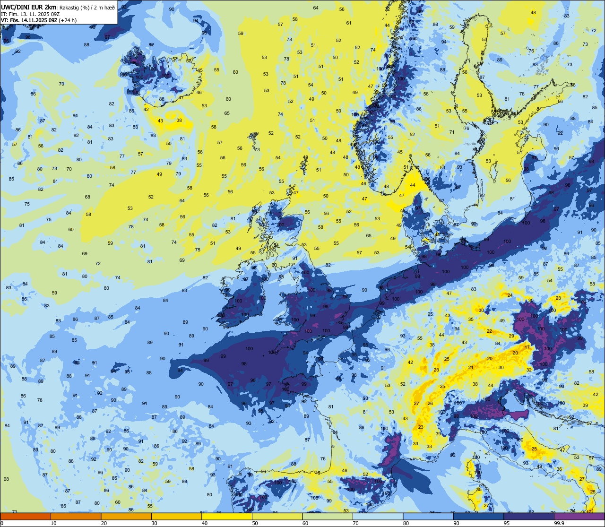This screenshot has width=605, height=527.
Task: Click the legend tick label "50"
Action: click(x=255, y=523)
